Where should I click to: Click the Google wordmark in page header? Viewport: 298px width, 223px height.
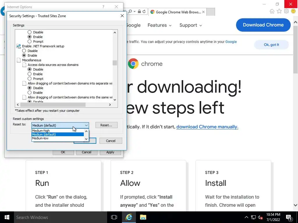point(133,25)
